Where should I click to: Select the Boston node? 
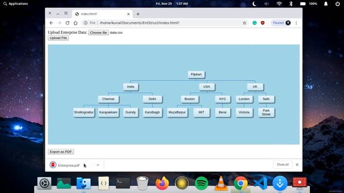click(x=190, y=99)
